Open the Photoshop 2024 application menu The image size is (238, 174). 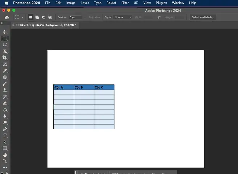point(26,3)
